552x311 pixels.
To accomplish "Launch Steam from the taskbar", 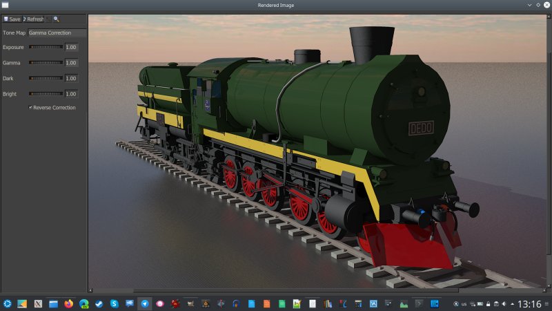I will click(x=99, y=303).
